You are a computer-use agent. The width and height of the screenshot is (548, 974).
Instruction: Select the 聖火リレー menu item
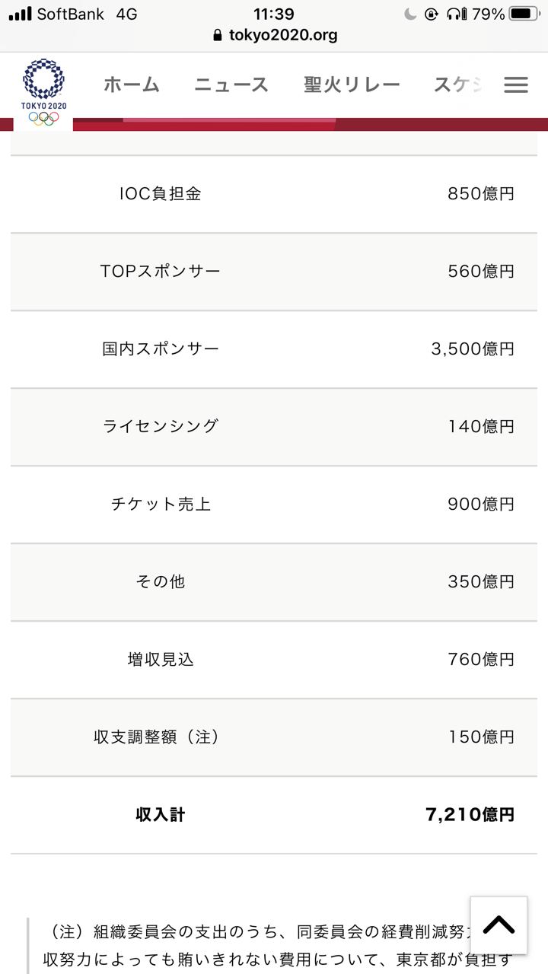coord(352,85)
